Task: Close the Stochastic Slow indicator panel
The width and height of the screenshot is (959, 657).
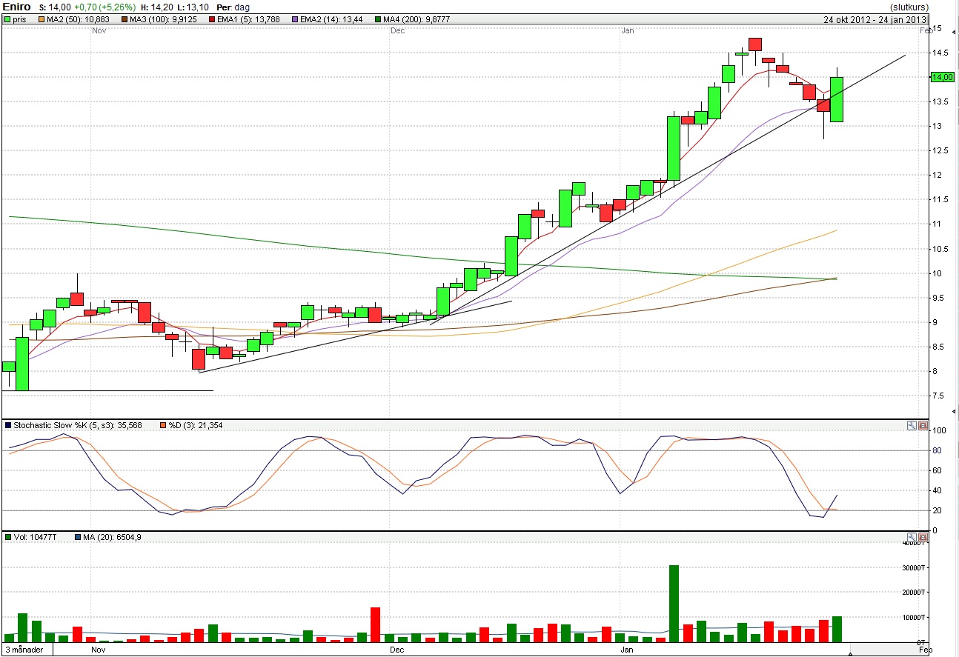Action: point(923,426)
